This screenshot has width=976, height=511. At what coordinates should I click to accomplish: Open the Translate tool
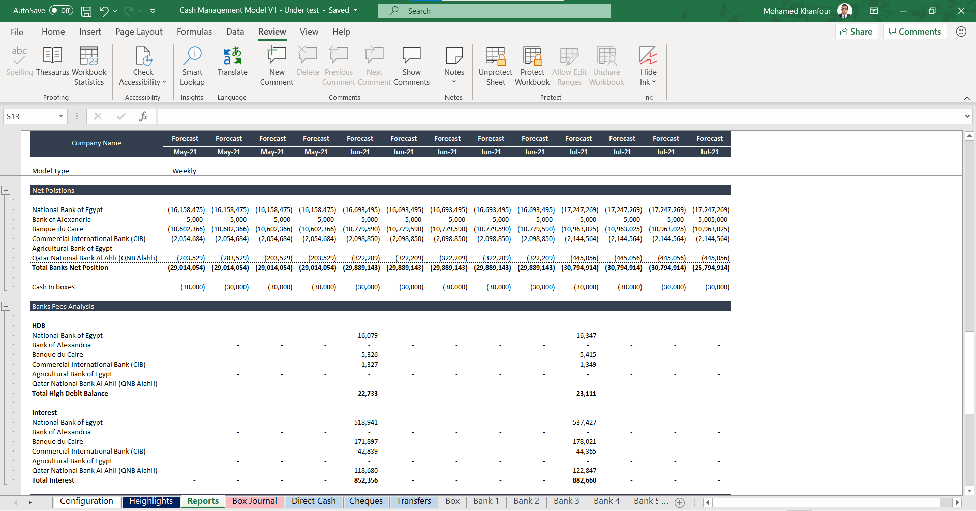[232, 62]
